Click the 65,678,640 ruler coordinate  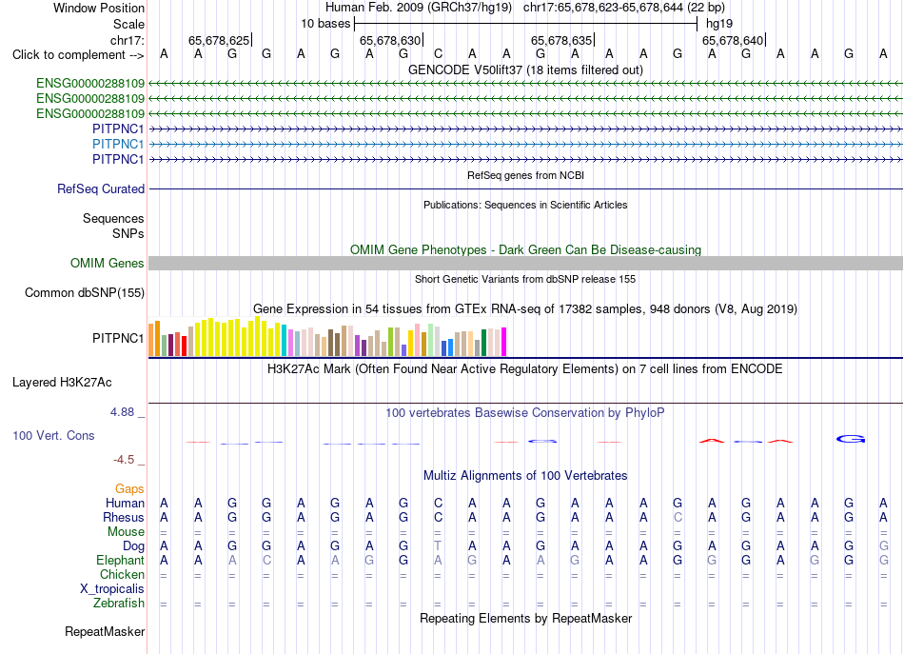[x=732, y=40]
